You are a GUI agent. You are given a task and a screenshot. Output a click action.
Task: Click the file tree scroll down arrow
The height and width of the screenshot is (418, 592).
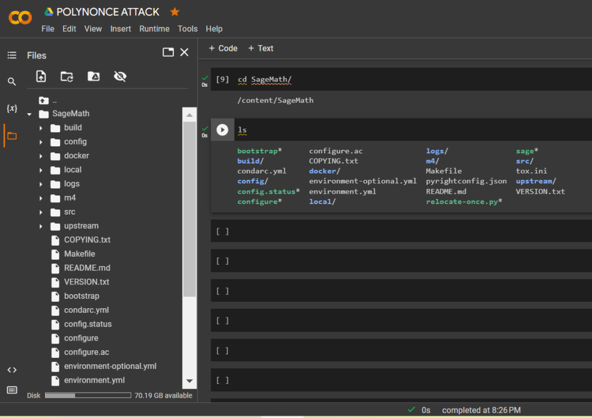coord(190,382)
